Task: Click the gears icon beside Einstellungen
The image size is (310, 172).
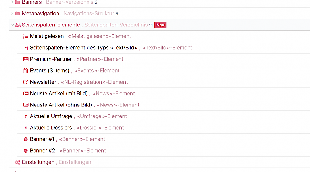Action: [x=18, y=162]
